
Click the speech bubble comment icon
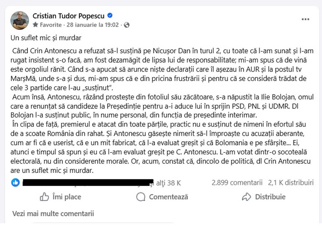tap(141, 197)
